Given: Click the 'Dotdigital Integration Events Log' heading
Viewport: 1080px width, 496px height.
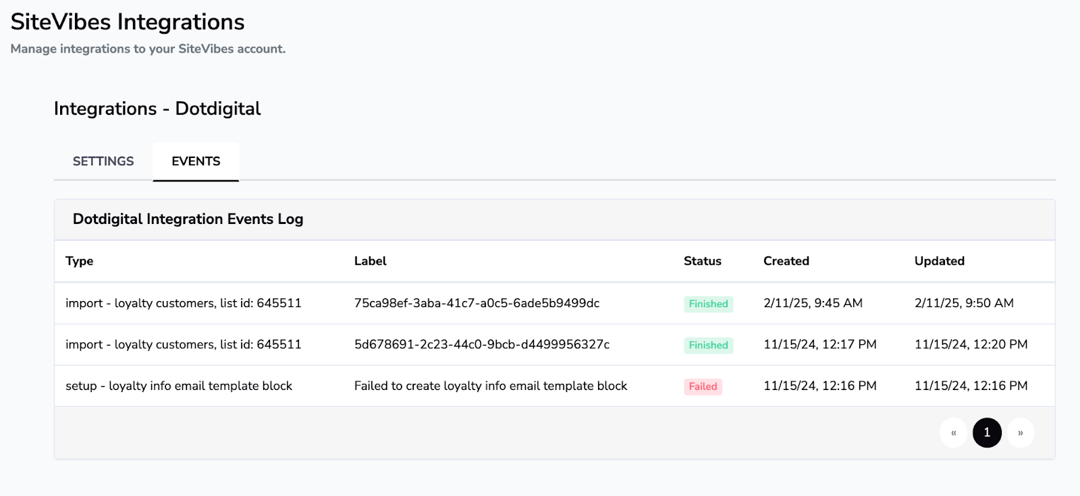Looking at the screenshot, I should tap(188, 219).
